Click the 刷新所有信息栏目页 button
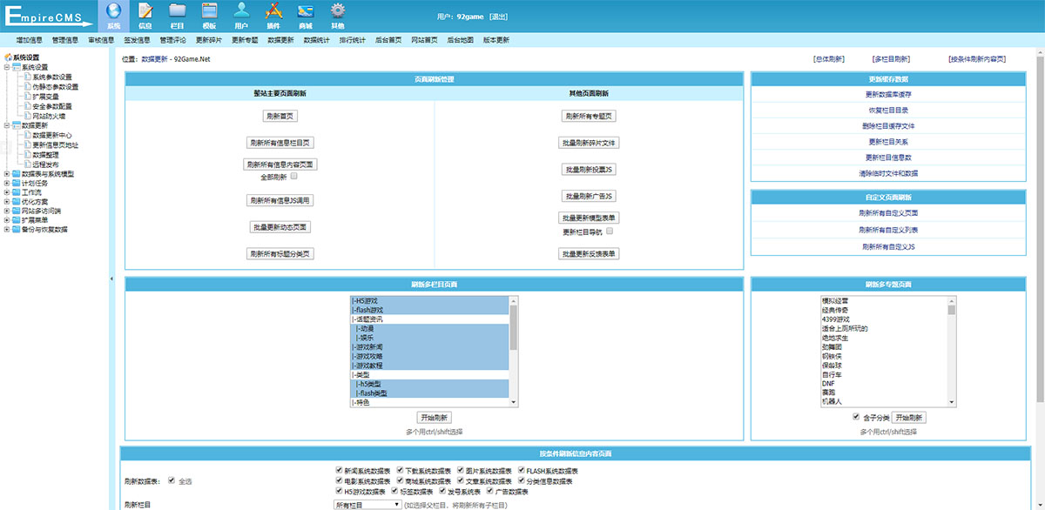The height and width of the screenshot is (510, 1045). click(x=280, y=143)
